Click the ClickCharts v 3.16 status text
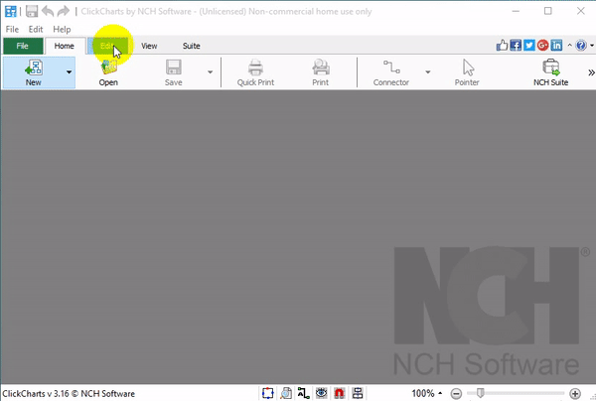The image size is (596, 401). (69, 394)
